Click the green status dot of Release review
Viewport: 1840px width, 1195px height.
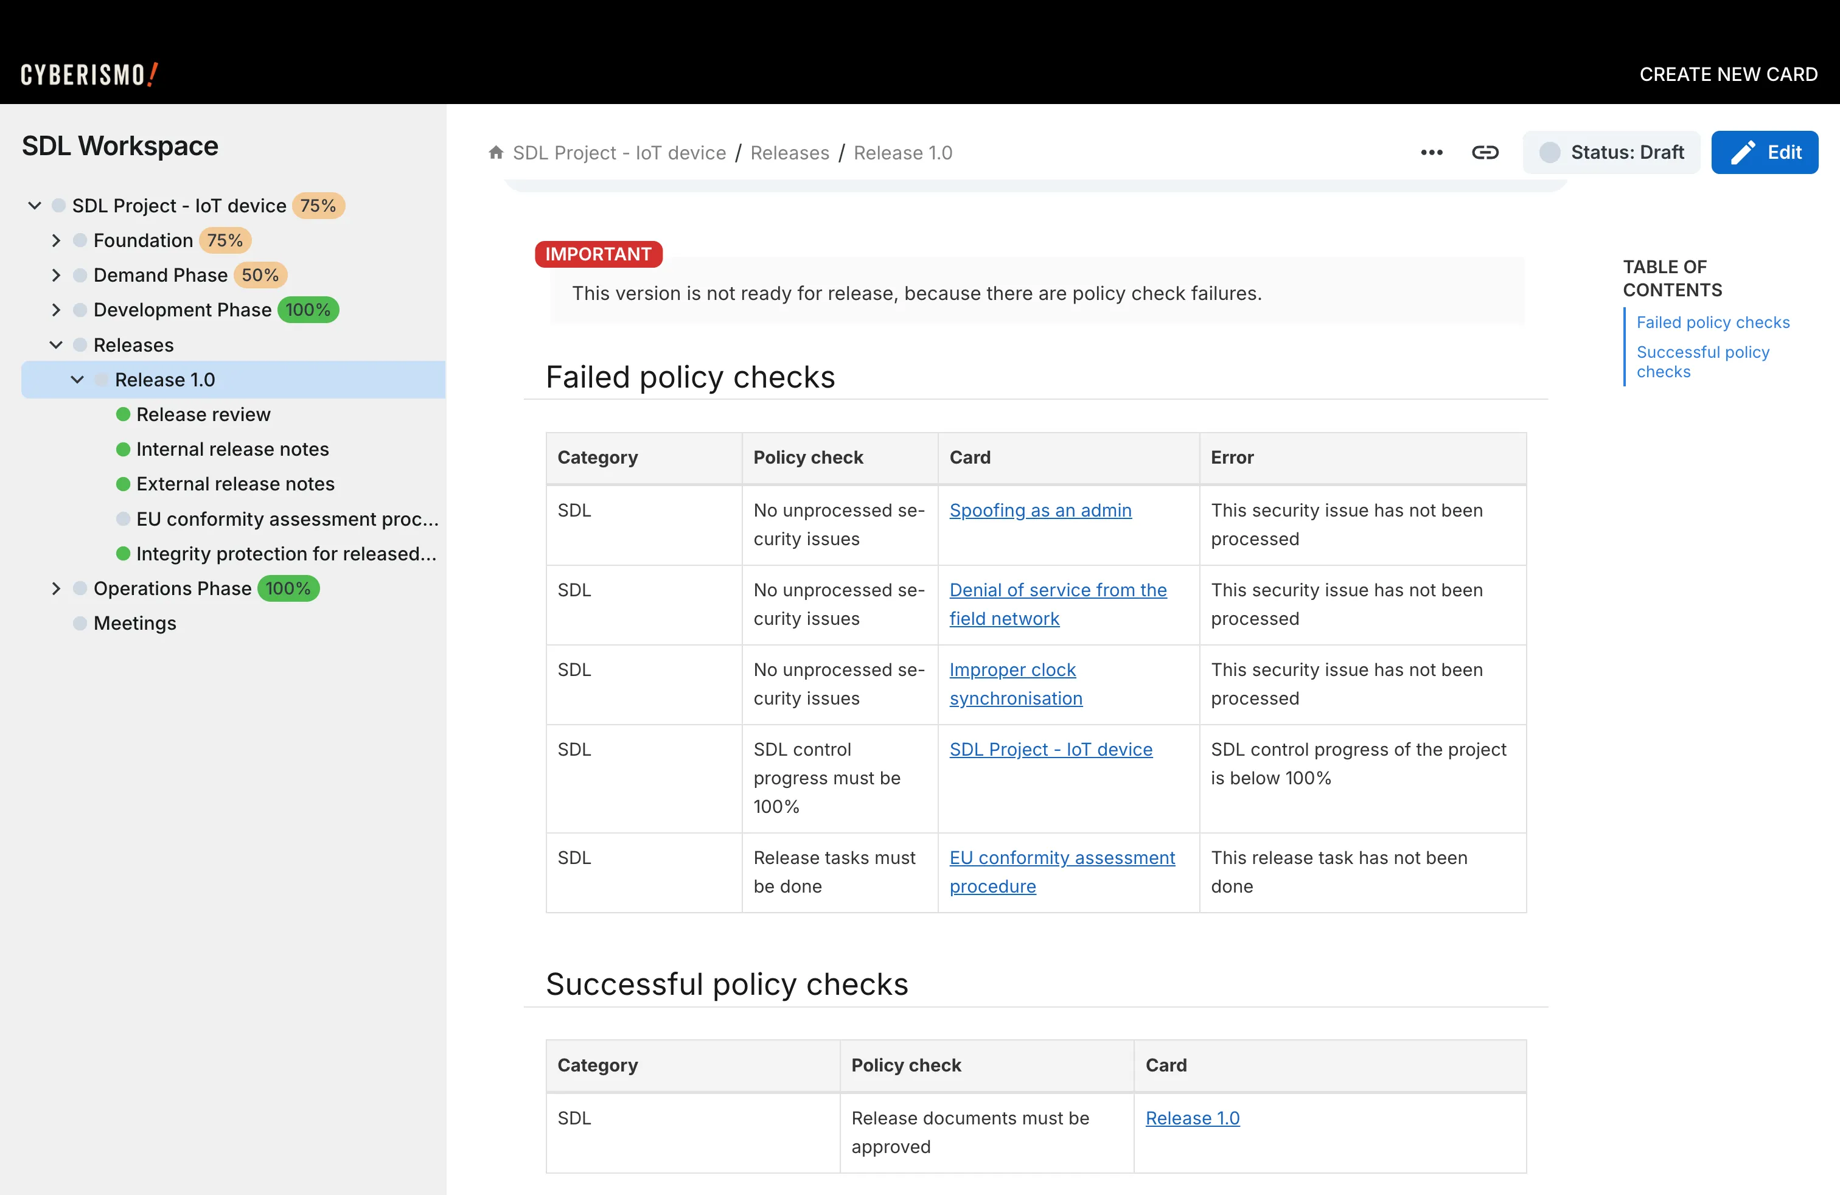coord(123,414)
